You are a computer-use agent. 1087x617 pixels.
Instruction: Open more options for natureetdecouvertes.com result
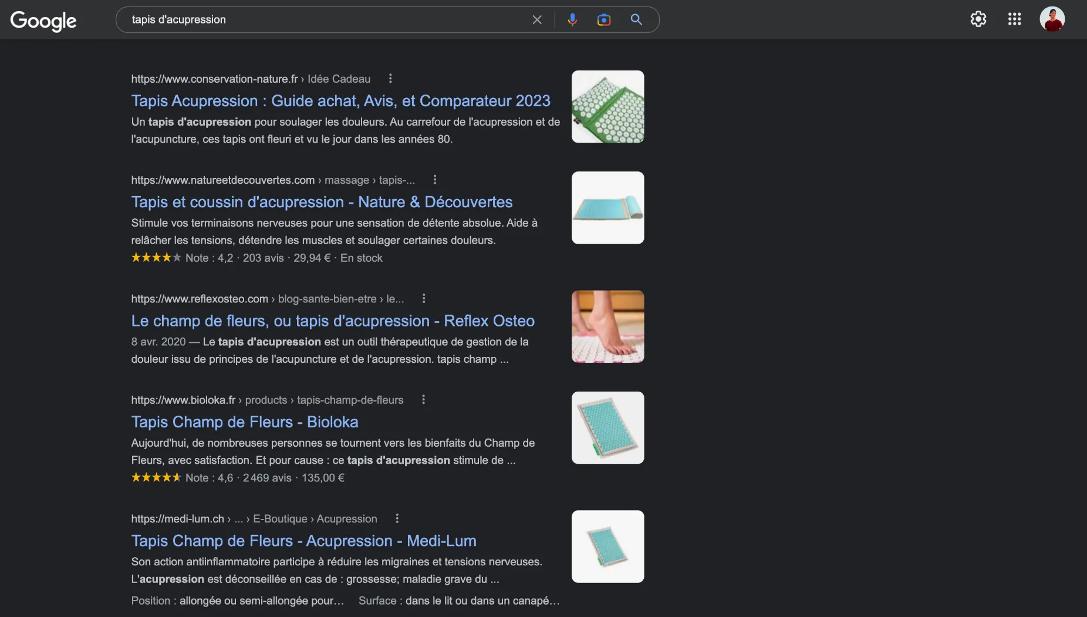click(434, 180)
